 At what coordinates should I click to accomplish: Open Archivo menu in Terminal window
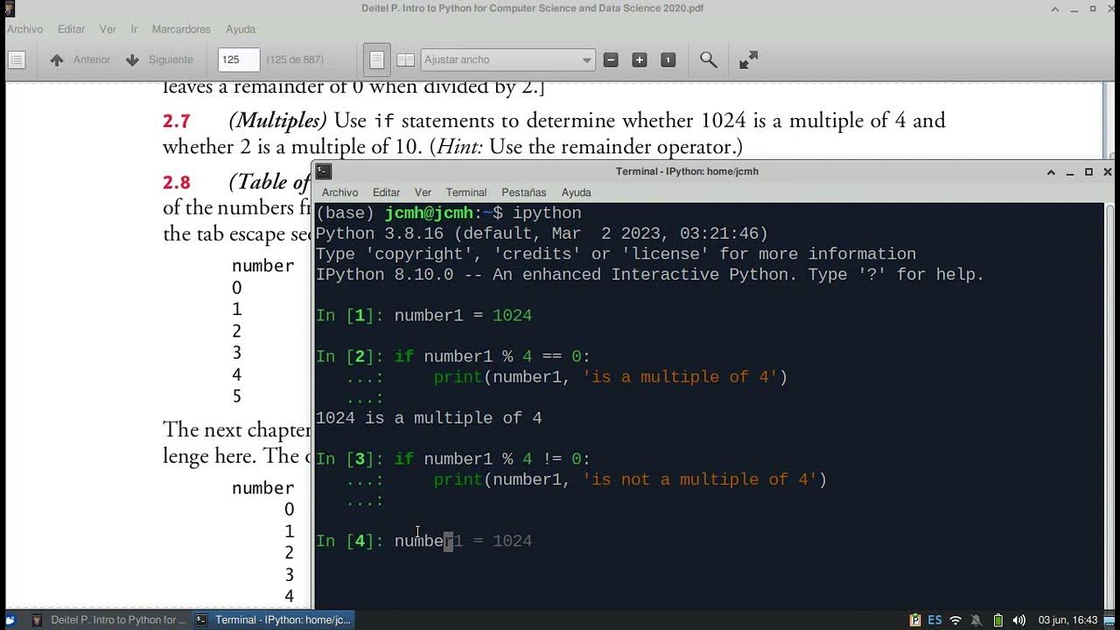(339, 192)
